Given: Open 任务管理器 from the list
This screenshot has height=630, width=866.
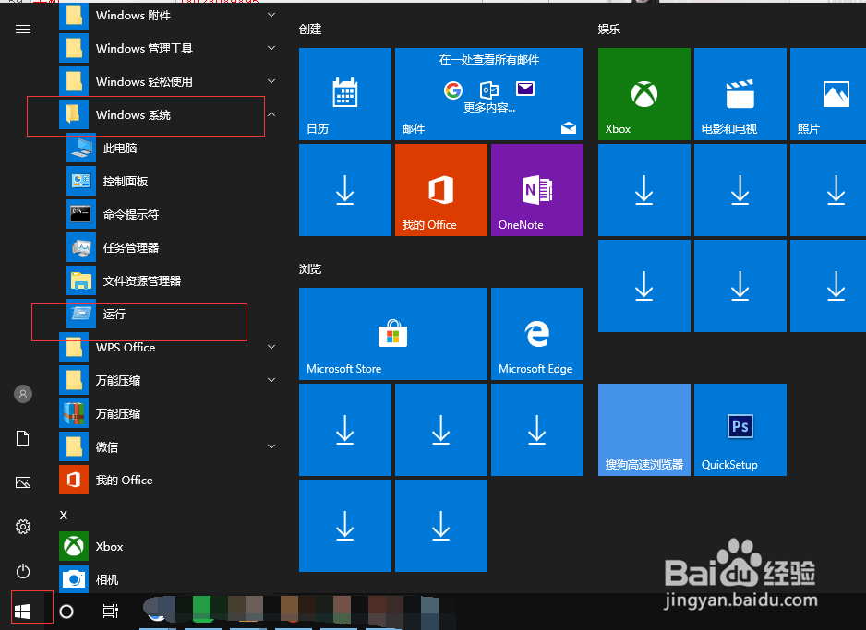Looking at the screenshot, I should coord(171,247).
